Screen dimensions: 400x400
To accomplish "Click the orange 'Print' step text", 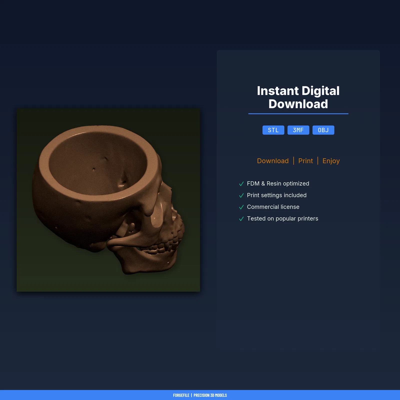I will click(x=305, y=161).
